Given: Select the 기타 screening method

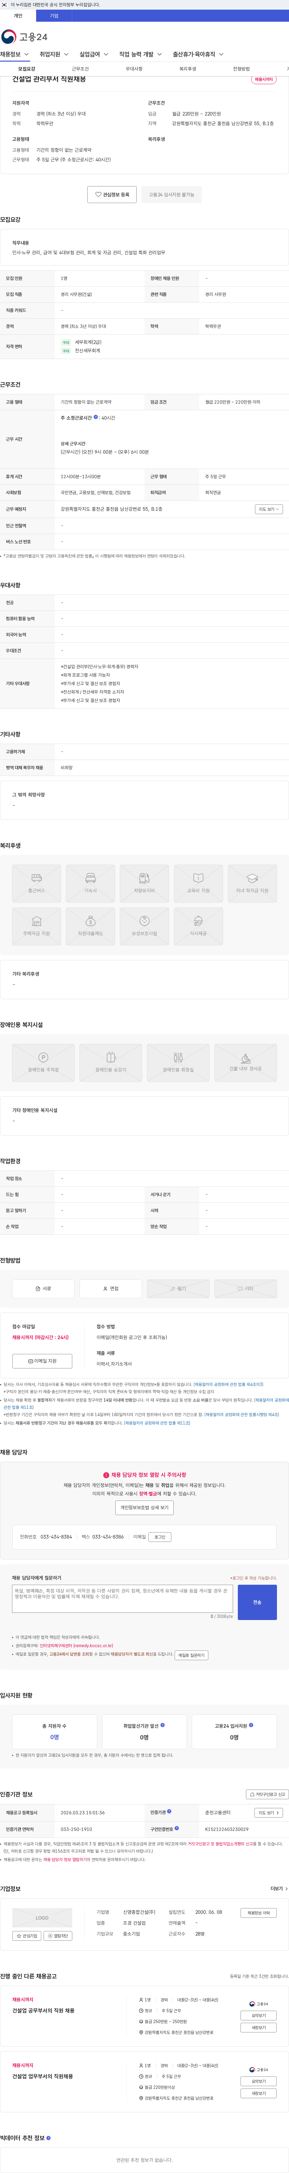Looking at the screenshot, I should [x=245, y=1289].
